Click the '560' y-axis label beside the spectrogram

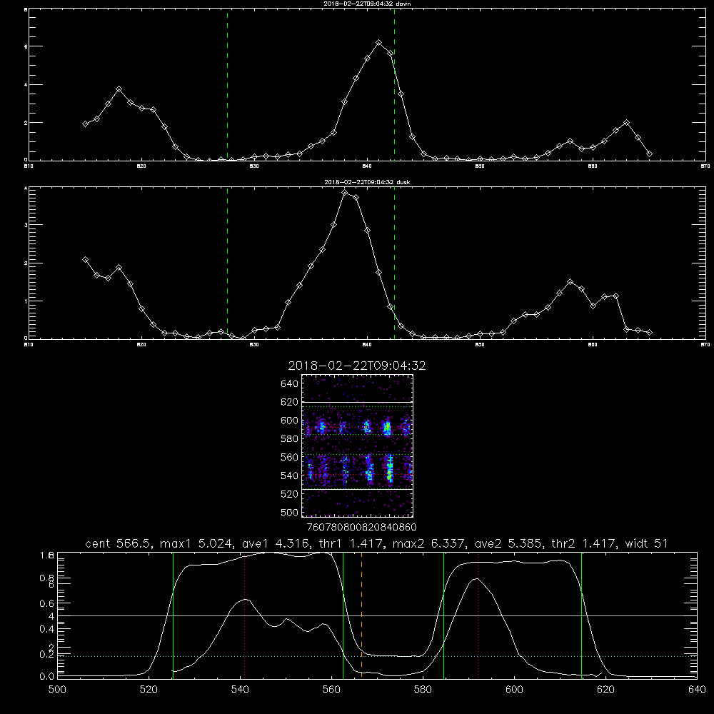point(290,457)
